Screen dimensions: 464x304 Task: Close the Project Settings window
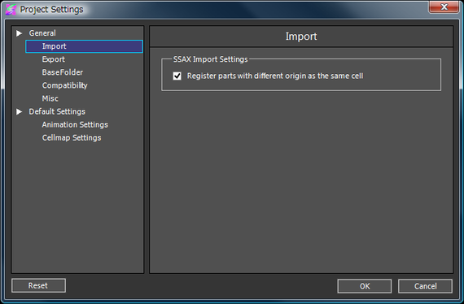(x=444, y=7)
